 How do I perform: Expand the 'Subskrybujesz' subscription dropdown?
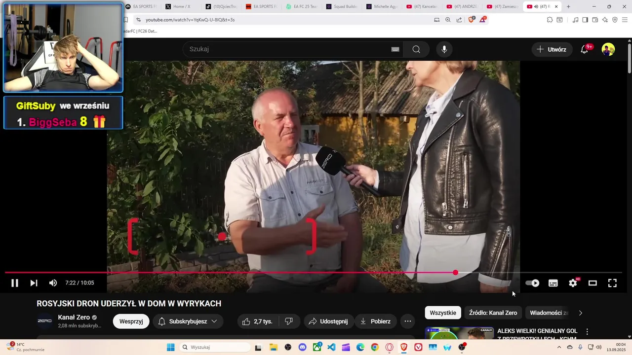coord(188,321)
